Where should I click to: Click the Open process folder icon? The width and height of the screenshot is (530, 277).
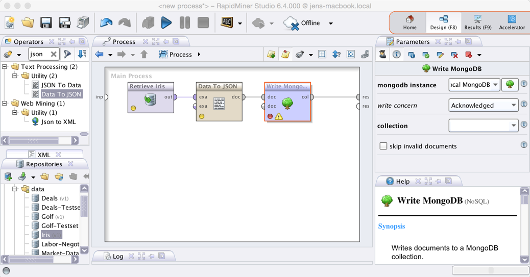coord(28,23)
